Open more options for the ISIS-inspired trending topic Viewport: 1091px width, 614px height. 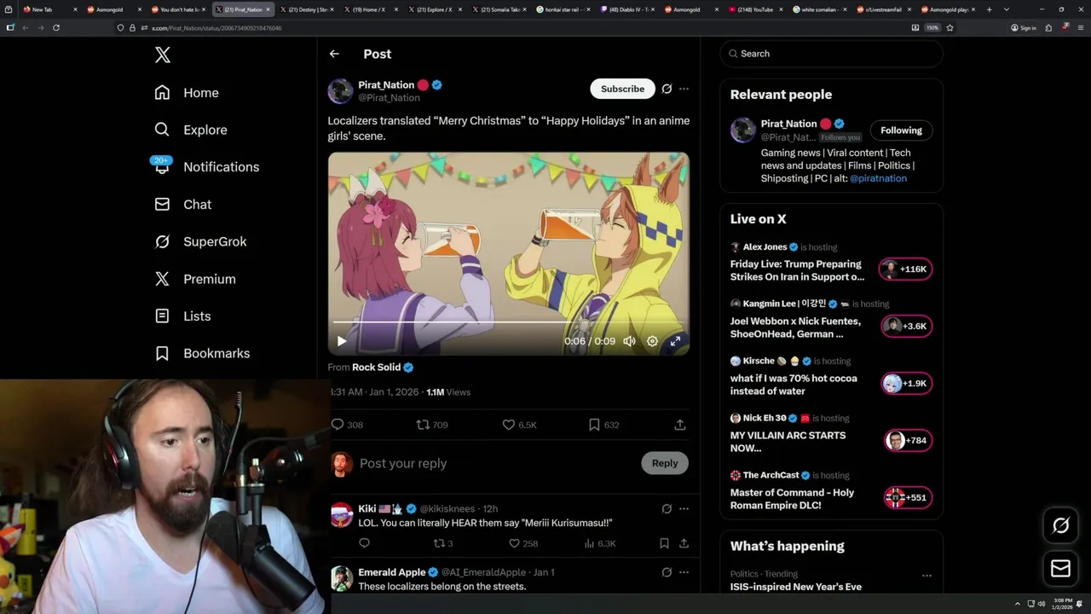[x=926, y=576]
